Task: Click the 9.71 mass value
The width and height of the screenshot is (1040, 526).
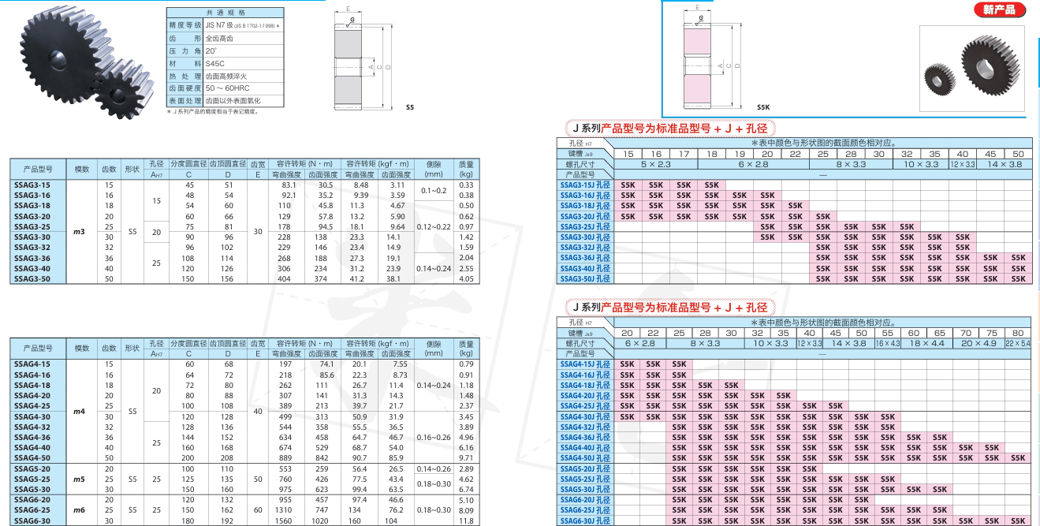Action: [466, 457]
